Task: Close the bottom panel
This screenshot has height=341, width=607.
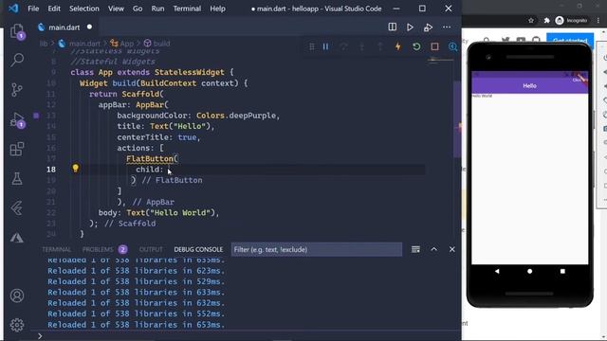Action: (x=451, y=249)
